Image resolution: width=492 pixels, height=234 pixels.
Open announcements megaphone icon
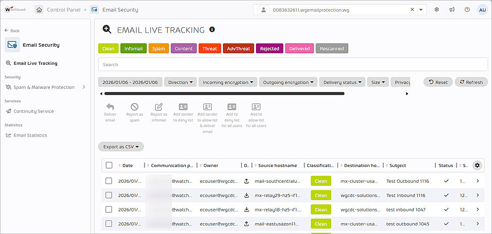pyautogui.click(x=452, y=10)
